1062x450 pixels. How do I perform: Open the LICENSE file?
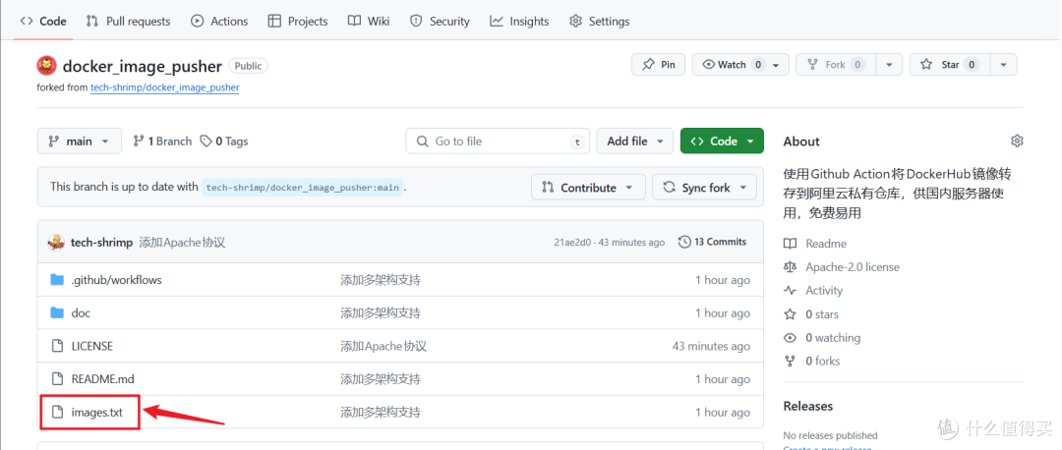tap(92, 346)
